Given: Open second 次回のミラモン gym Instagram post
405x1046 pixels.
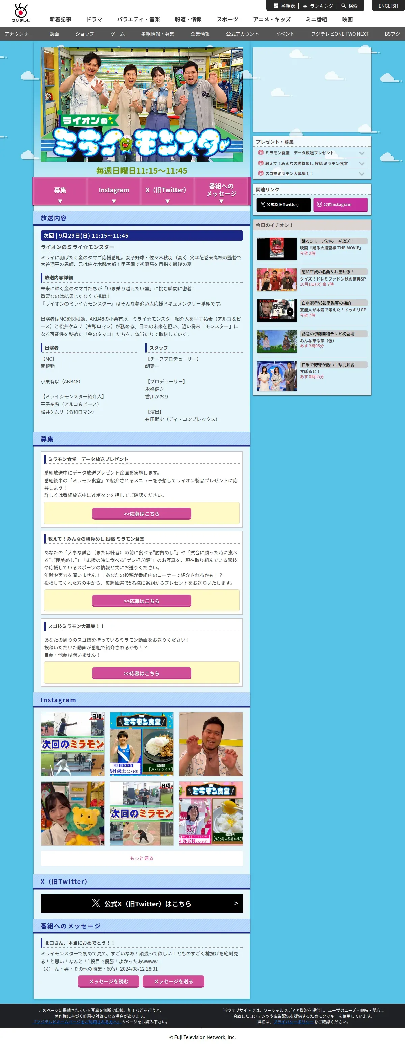Looking at the screenshot, I should pos(142,814).
